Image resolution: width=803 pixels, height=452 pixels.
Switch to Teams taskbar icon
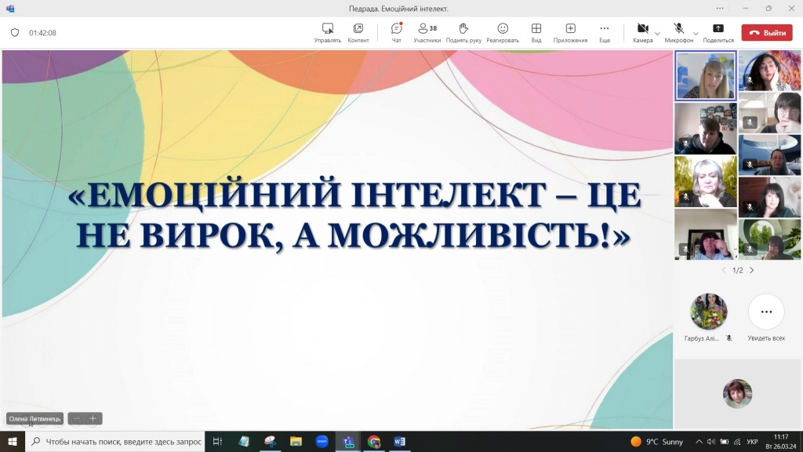pos(348,441)
